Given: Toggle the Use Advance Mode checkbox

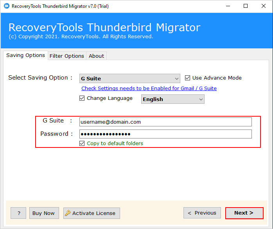Looking at the screenshot, I should (x=187, y=78).
